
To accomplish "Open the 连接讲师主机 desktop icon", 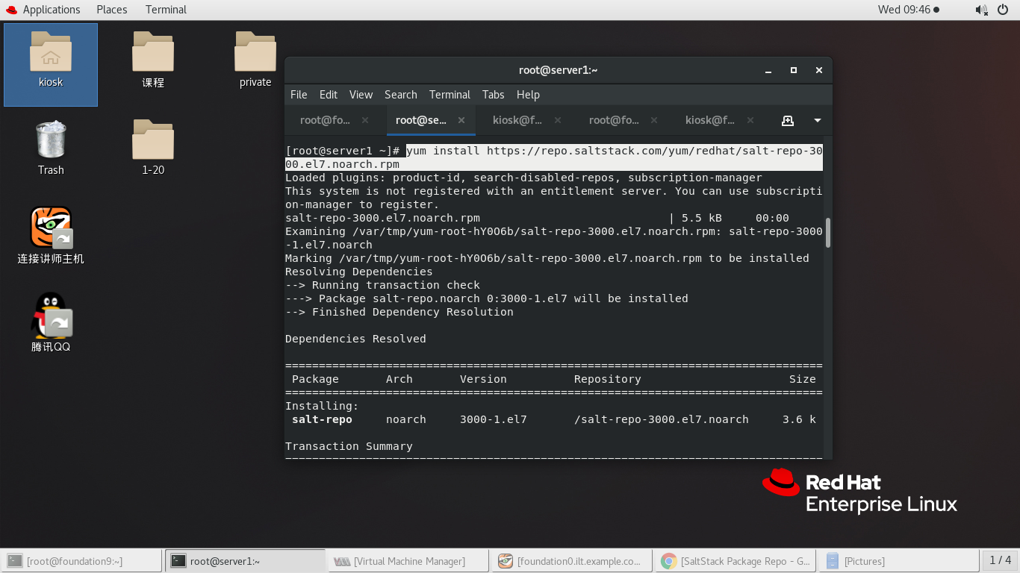I will (50, 228).
